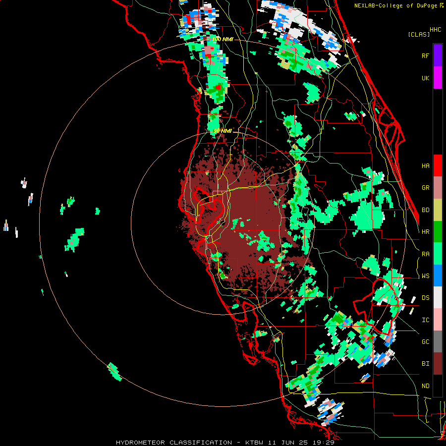Click the BD legend label
Viewport: 446px width, 446px height.
click(425, 210)
